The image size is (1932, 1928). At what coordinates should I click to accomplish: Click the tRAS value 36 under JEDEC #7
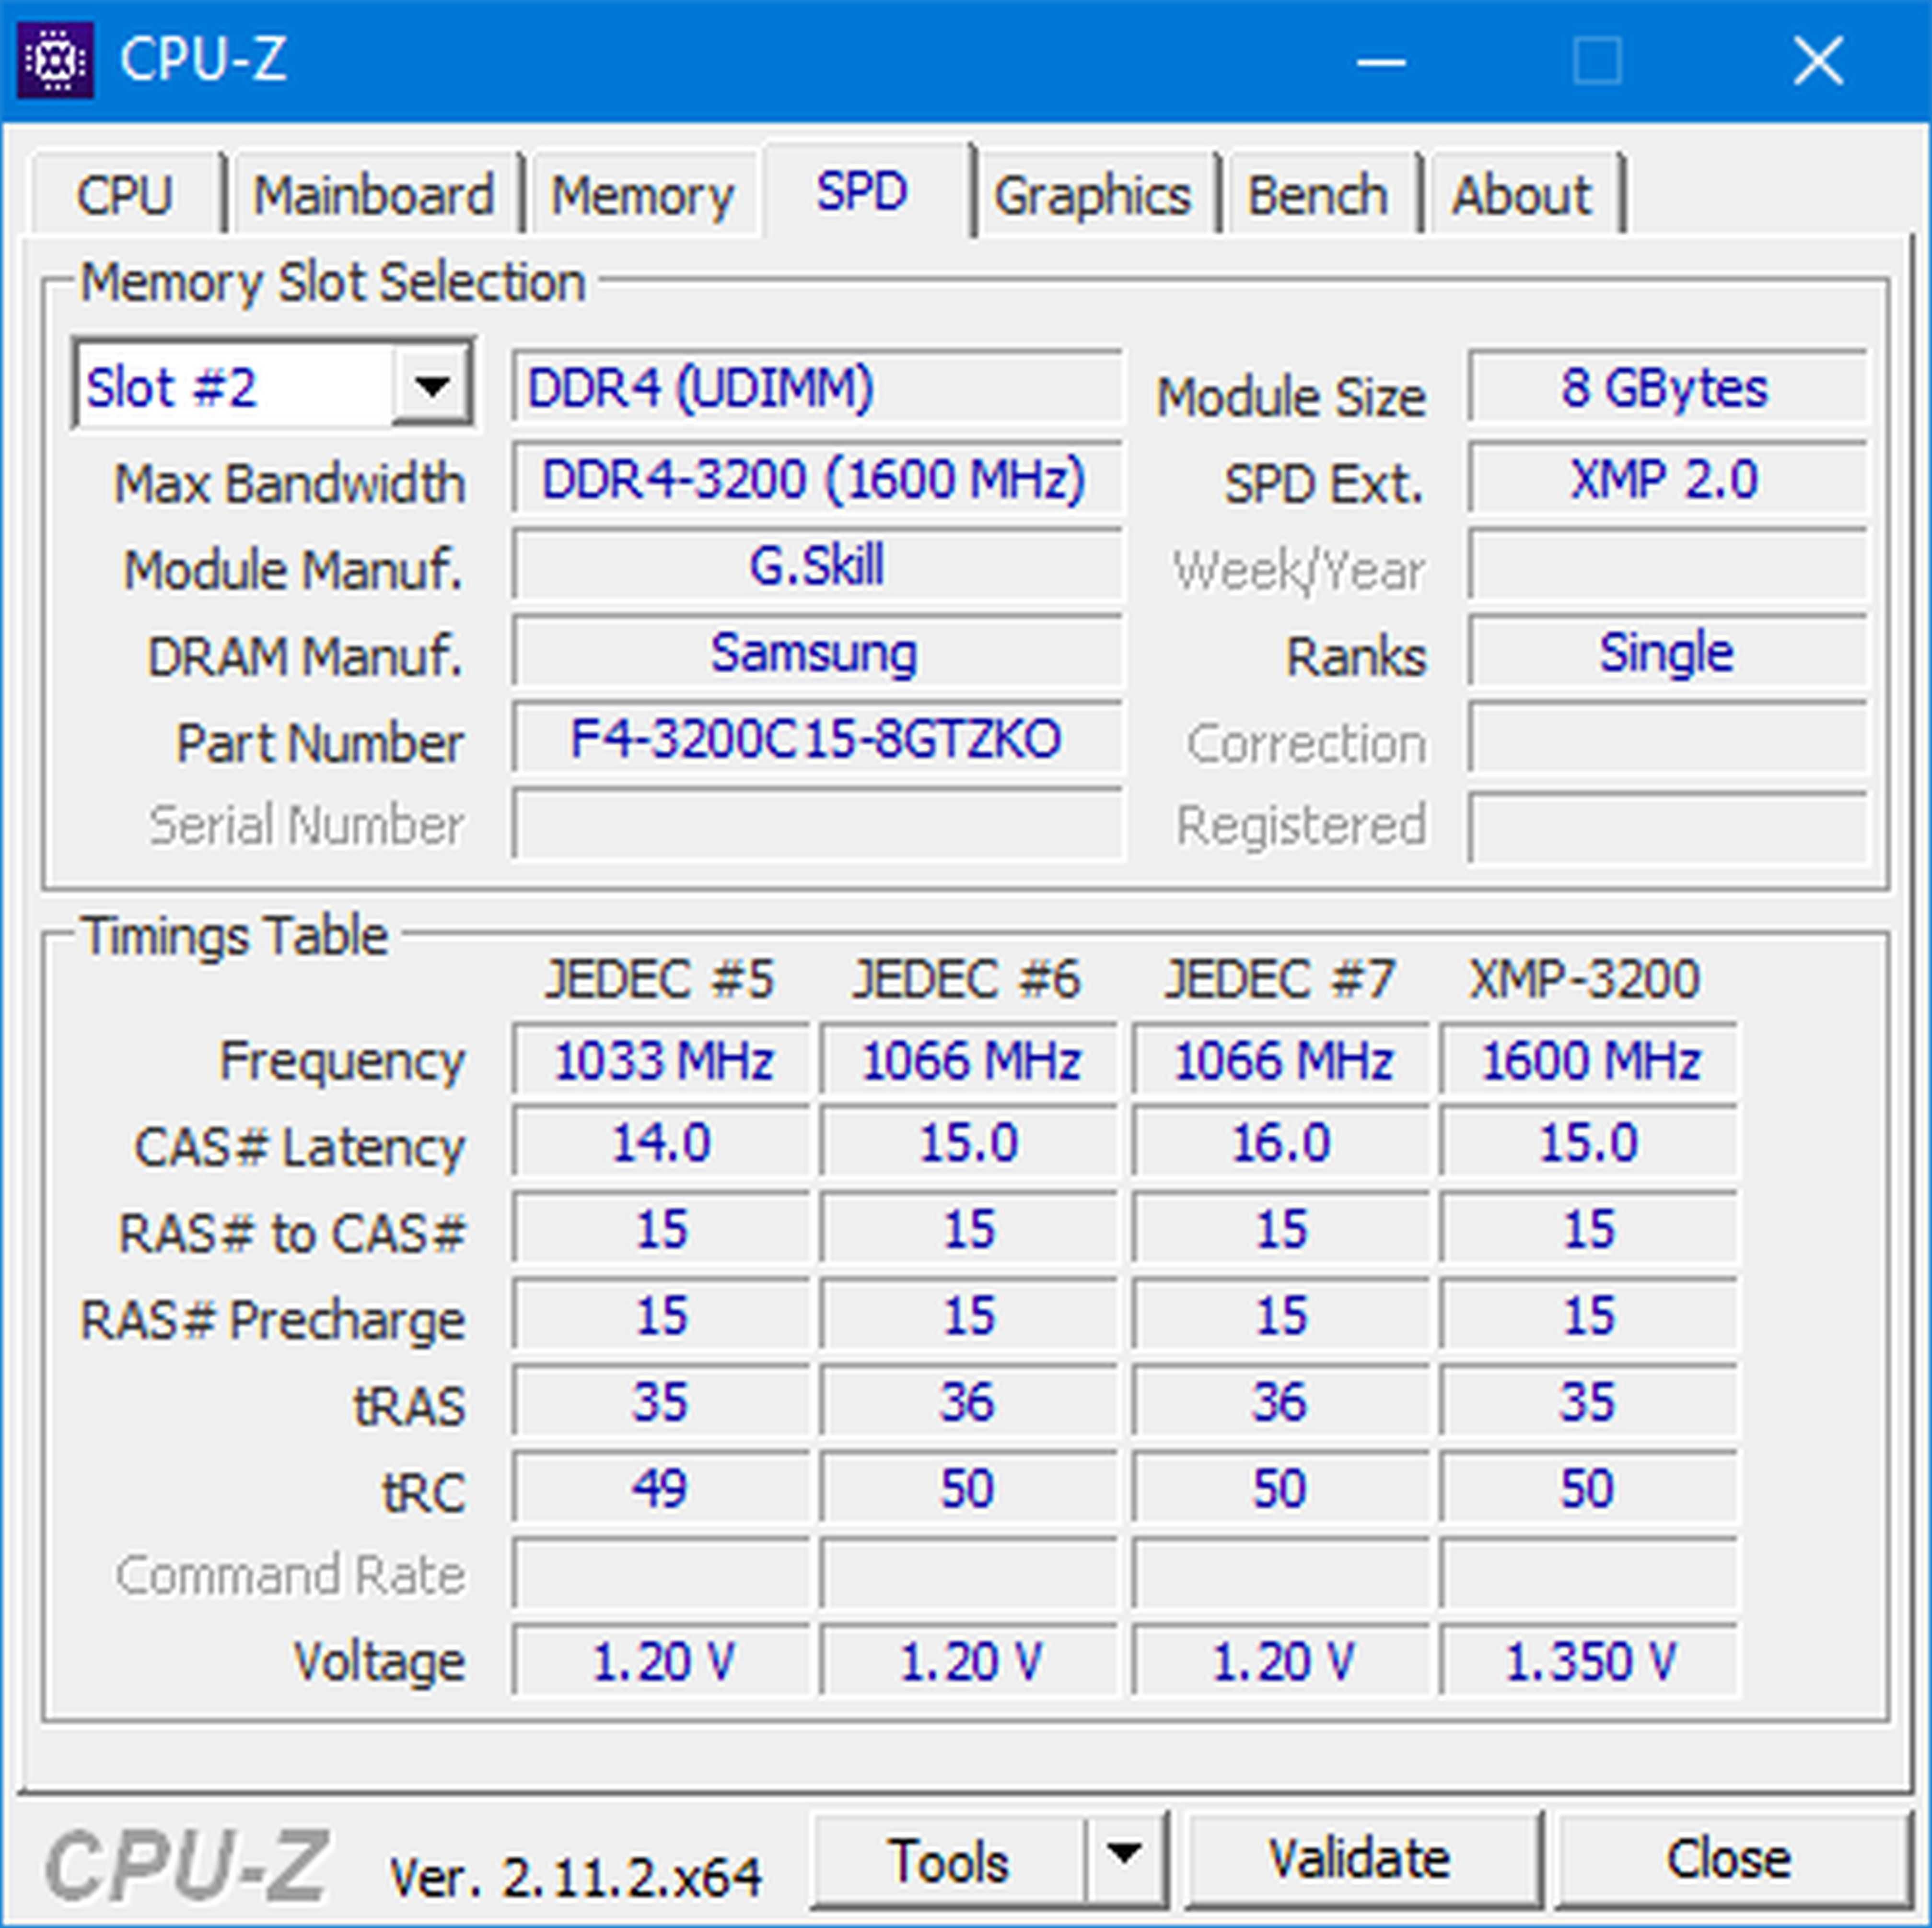tap(1281, 1402)
